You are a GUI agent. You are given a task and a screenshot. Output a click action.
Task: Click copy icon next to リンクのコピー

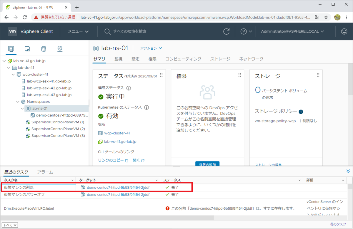pyautogui.click(x=127, y=161)
